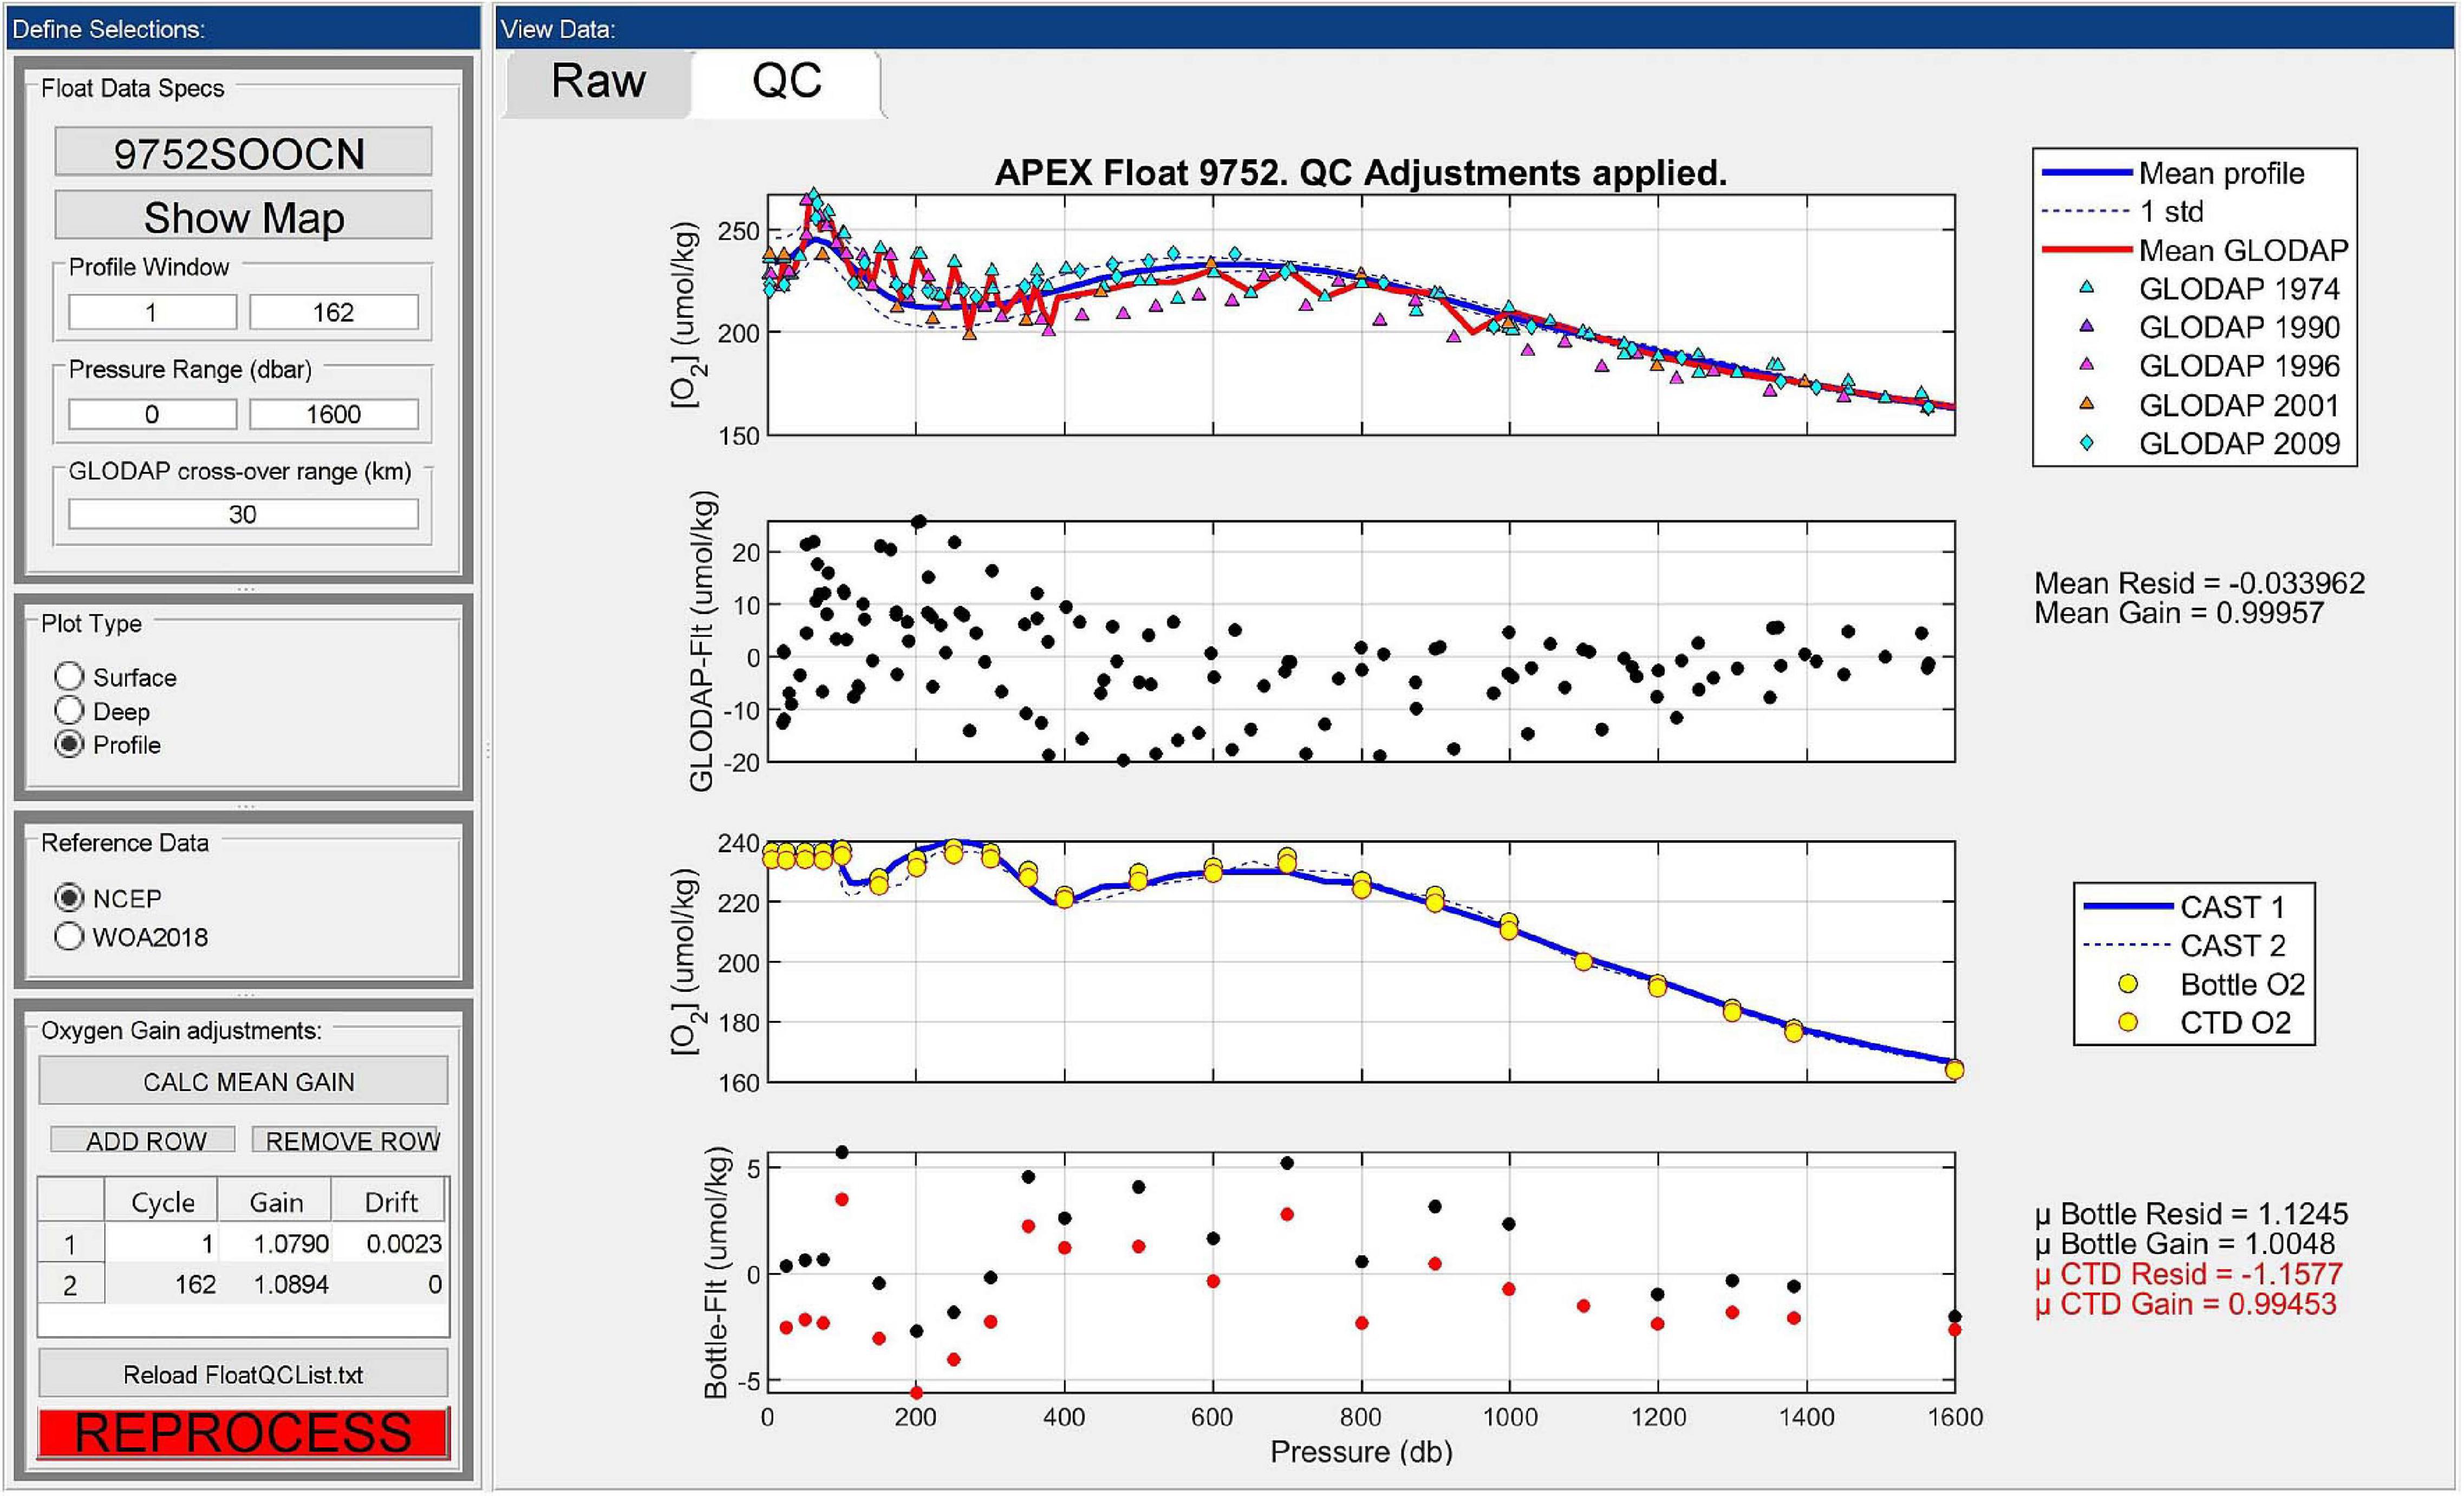This screenshot has width=2464, height=1496.
Task: Click the μ CTD Resid value text
Action: point(2188,1273)
